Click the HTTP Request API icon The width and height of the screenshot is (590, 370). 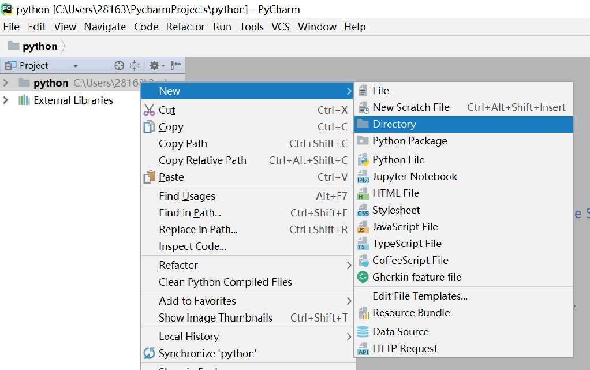tap(363, 349)
